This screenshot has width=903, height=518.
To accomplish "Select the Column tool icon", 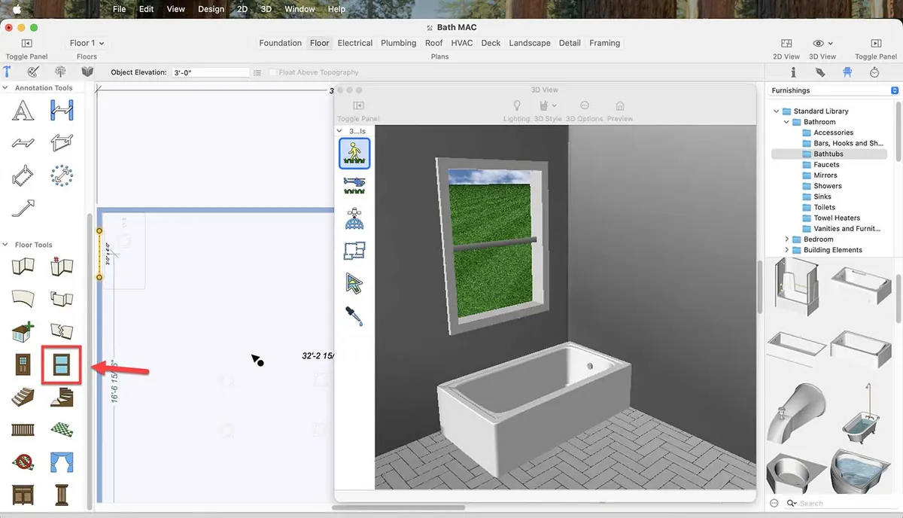I will [61, 495].
